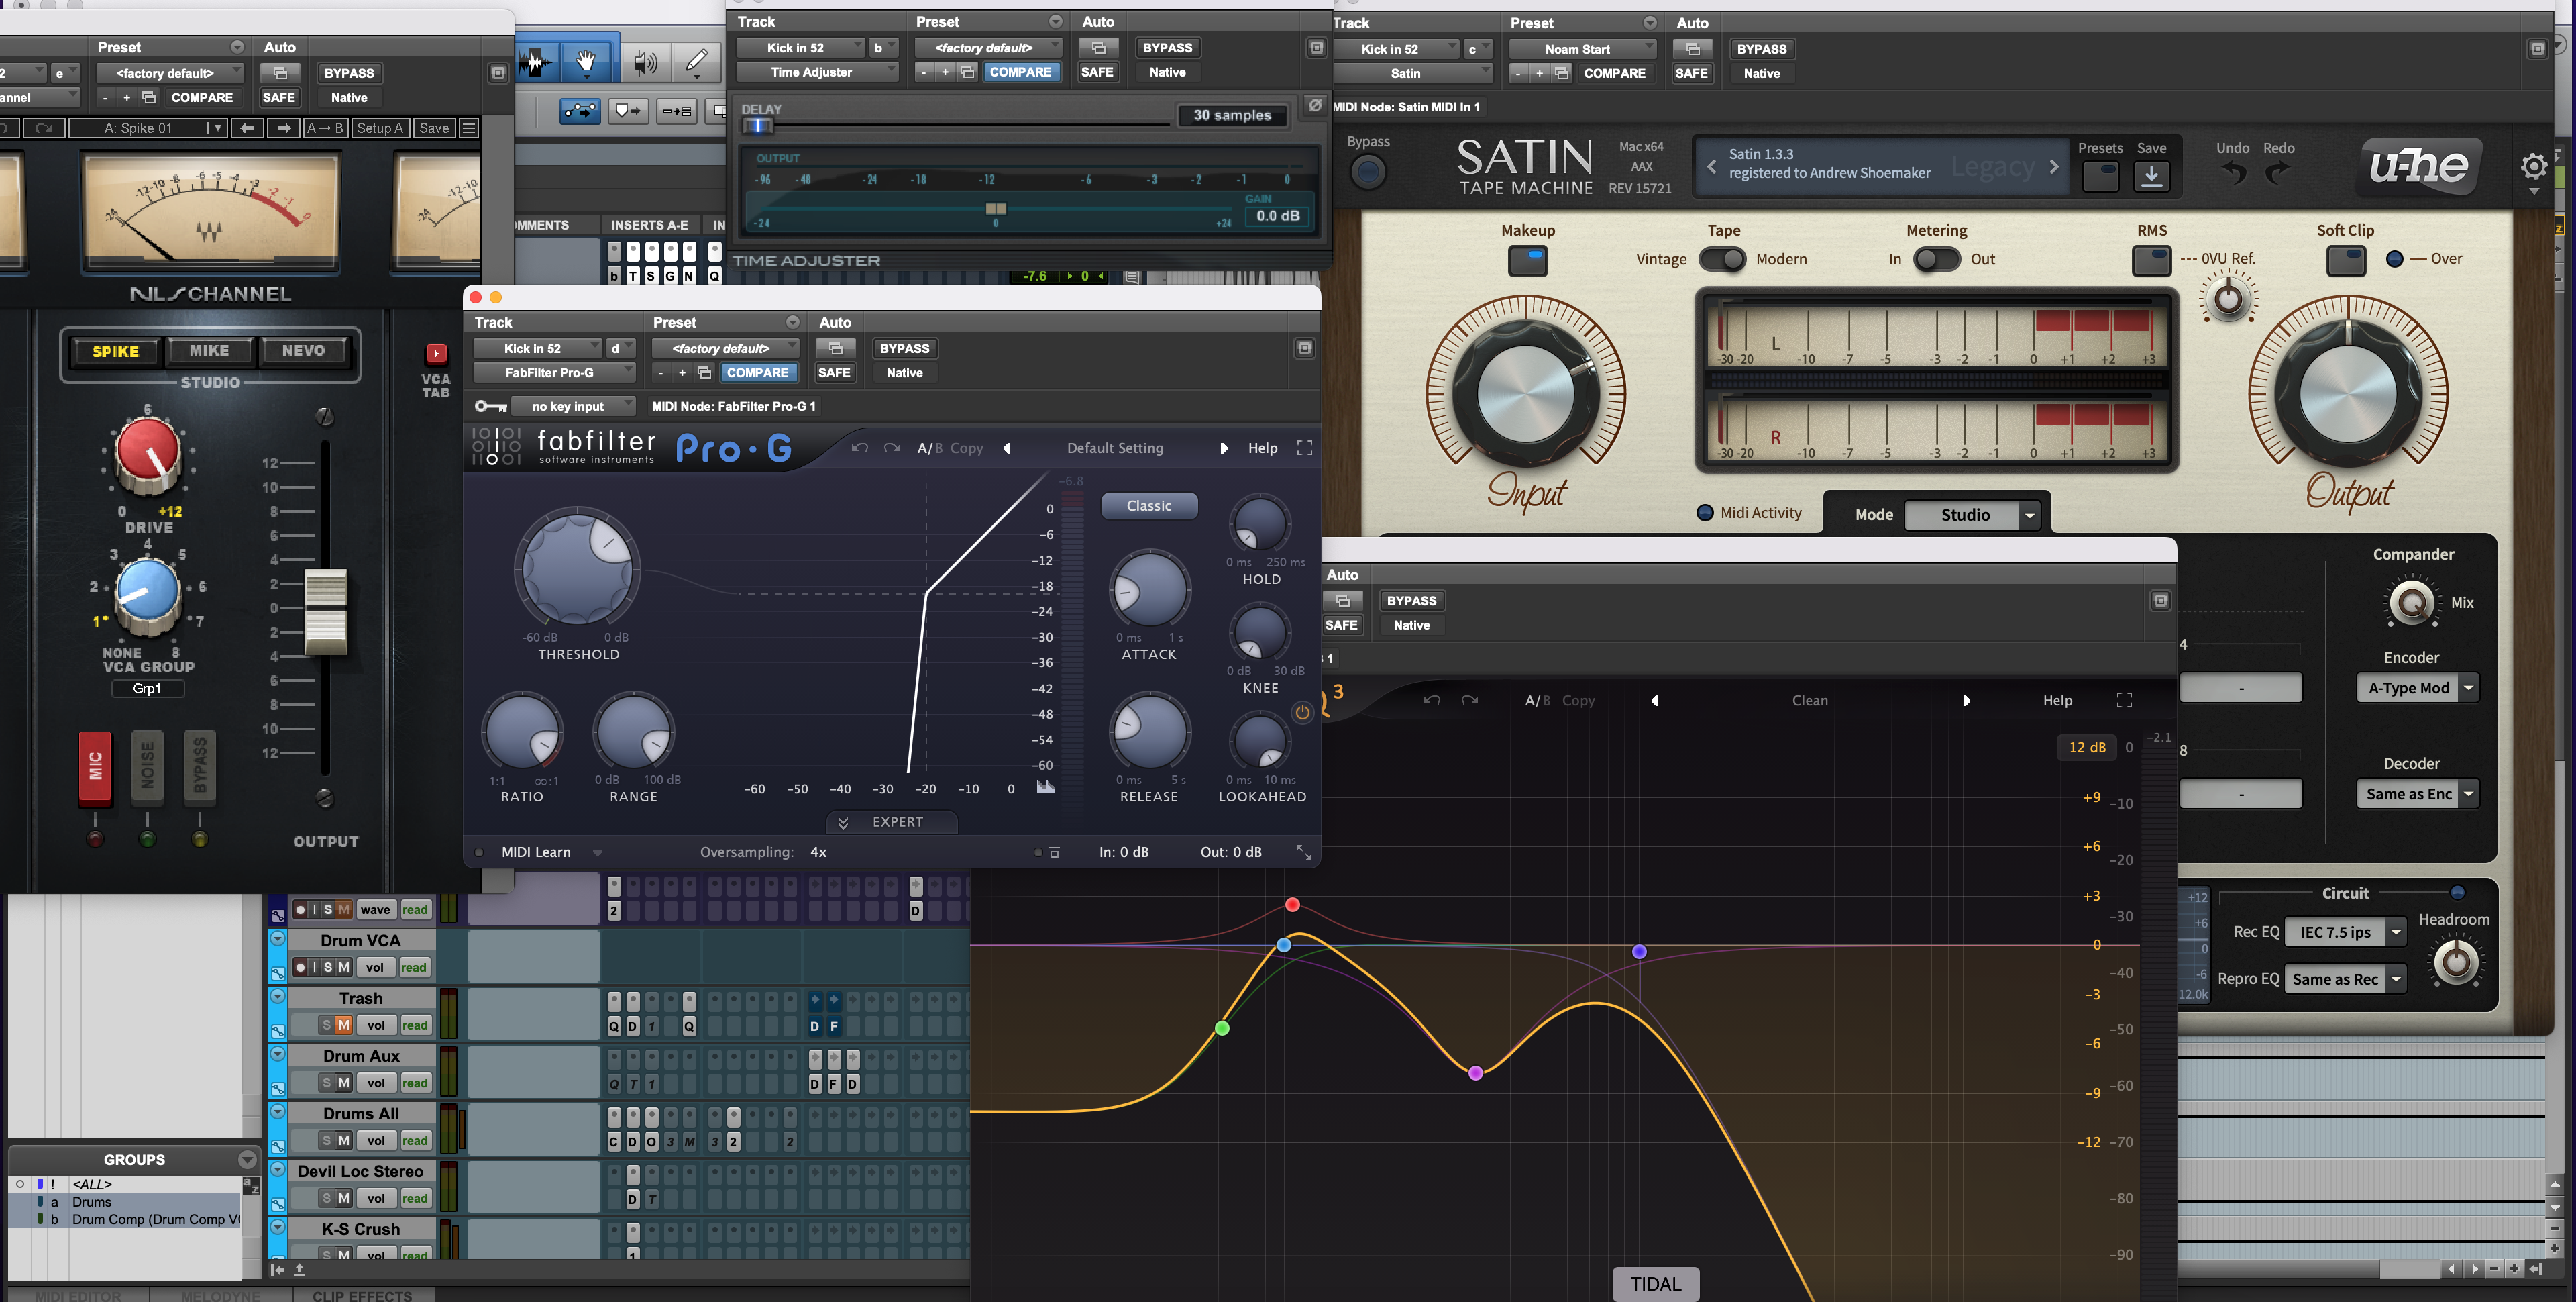Go to next Pro-G preset arrow
Viewport: 2576px width, 1302px height.
coord(1223,448)
